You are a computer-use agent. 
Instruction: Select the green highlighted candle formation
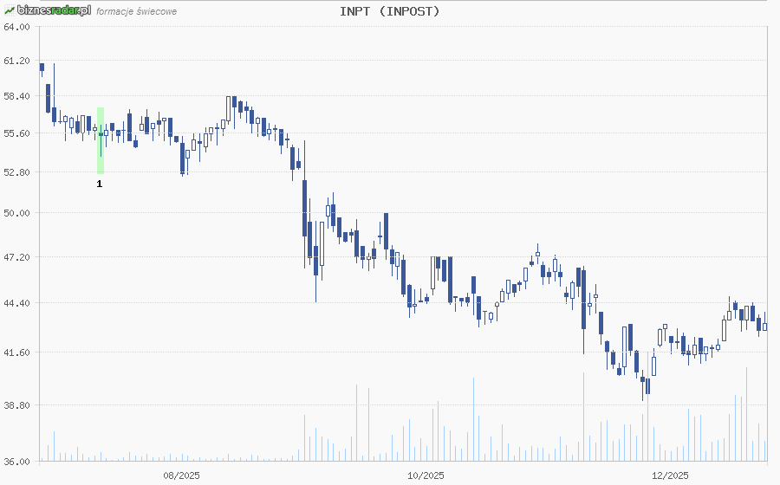coord(101,140)
